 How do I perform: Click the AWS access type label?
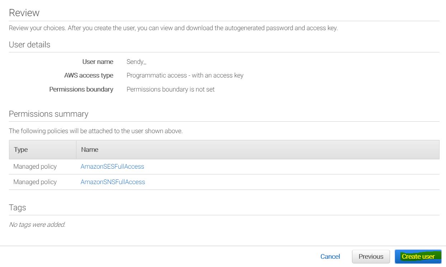coord(89,75)
